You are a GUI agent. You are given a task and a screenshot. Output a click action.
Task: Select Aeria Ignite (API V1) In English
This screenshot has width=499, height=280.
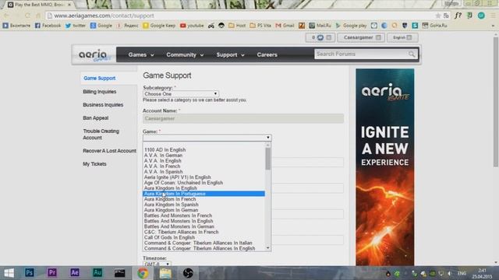(203, 177)
